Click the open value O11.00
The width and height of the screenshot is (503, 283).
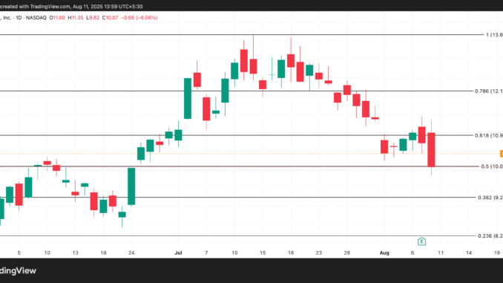pyautogui.click(x=57, y=18)
